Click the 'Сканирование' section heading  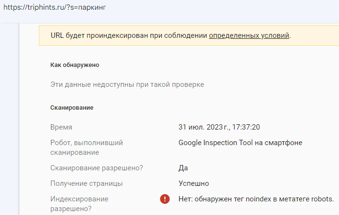tap(72, 107)
